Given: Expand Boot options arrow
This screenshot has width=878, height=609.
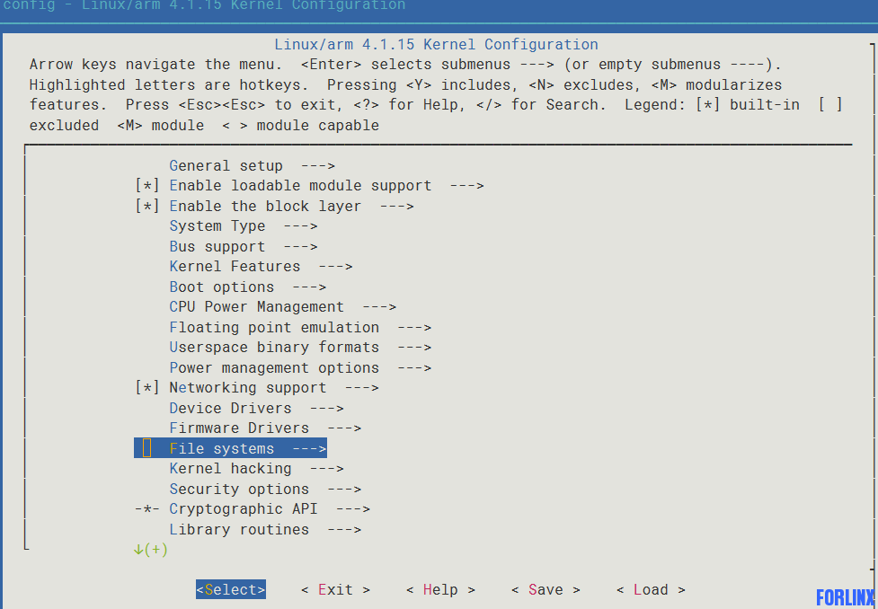Looking at the screenshot, I should tap(309, 287).
